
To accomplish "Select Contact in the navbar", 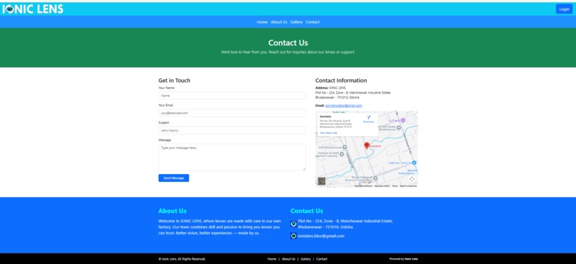I will point(312,22).
